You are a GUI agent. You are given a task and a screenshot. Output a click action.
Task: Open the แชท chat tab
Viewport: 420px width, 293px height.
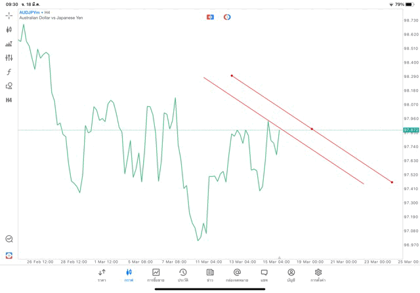pyautogui.click(x=264, y=275)
